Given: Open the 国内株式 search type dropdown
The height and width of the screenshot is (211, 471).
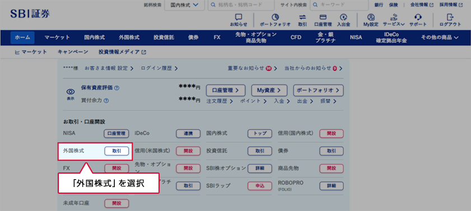Looking at the screenshot, I should [184, 5].
